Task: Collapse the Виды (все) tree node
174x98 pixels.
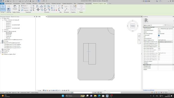Action: point(1,18)
